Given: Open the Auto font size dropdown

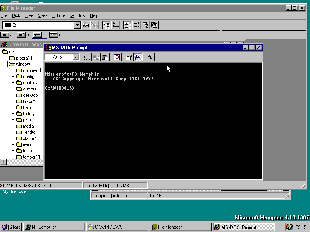Looking at the screenshot, I should pos(76,57).
